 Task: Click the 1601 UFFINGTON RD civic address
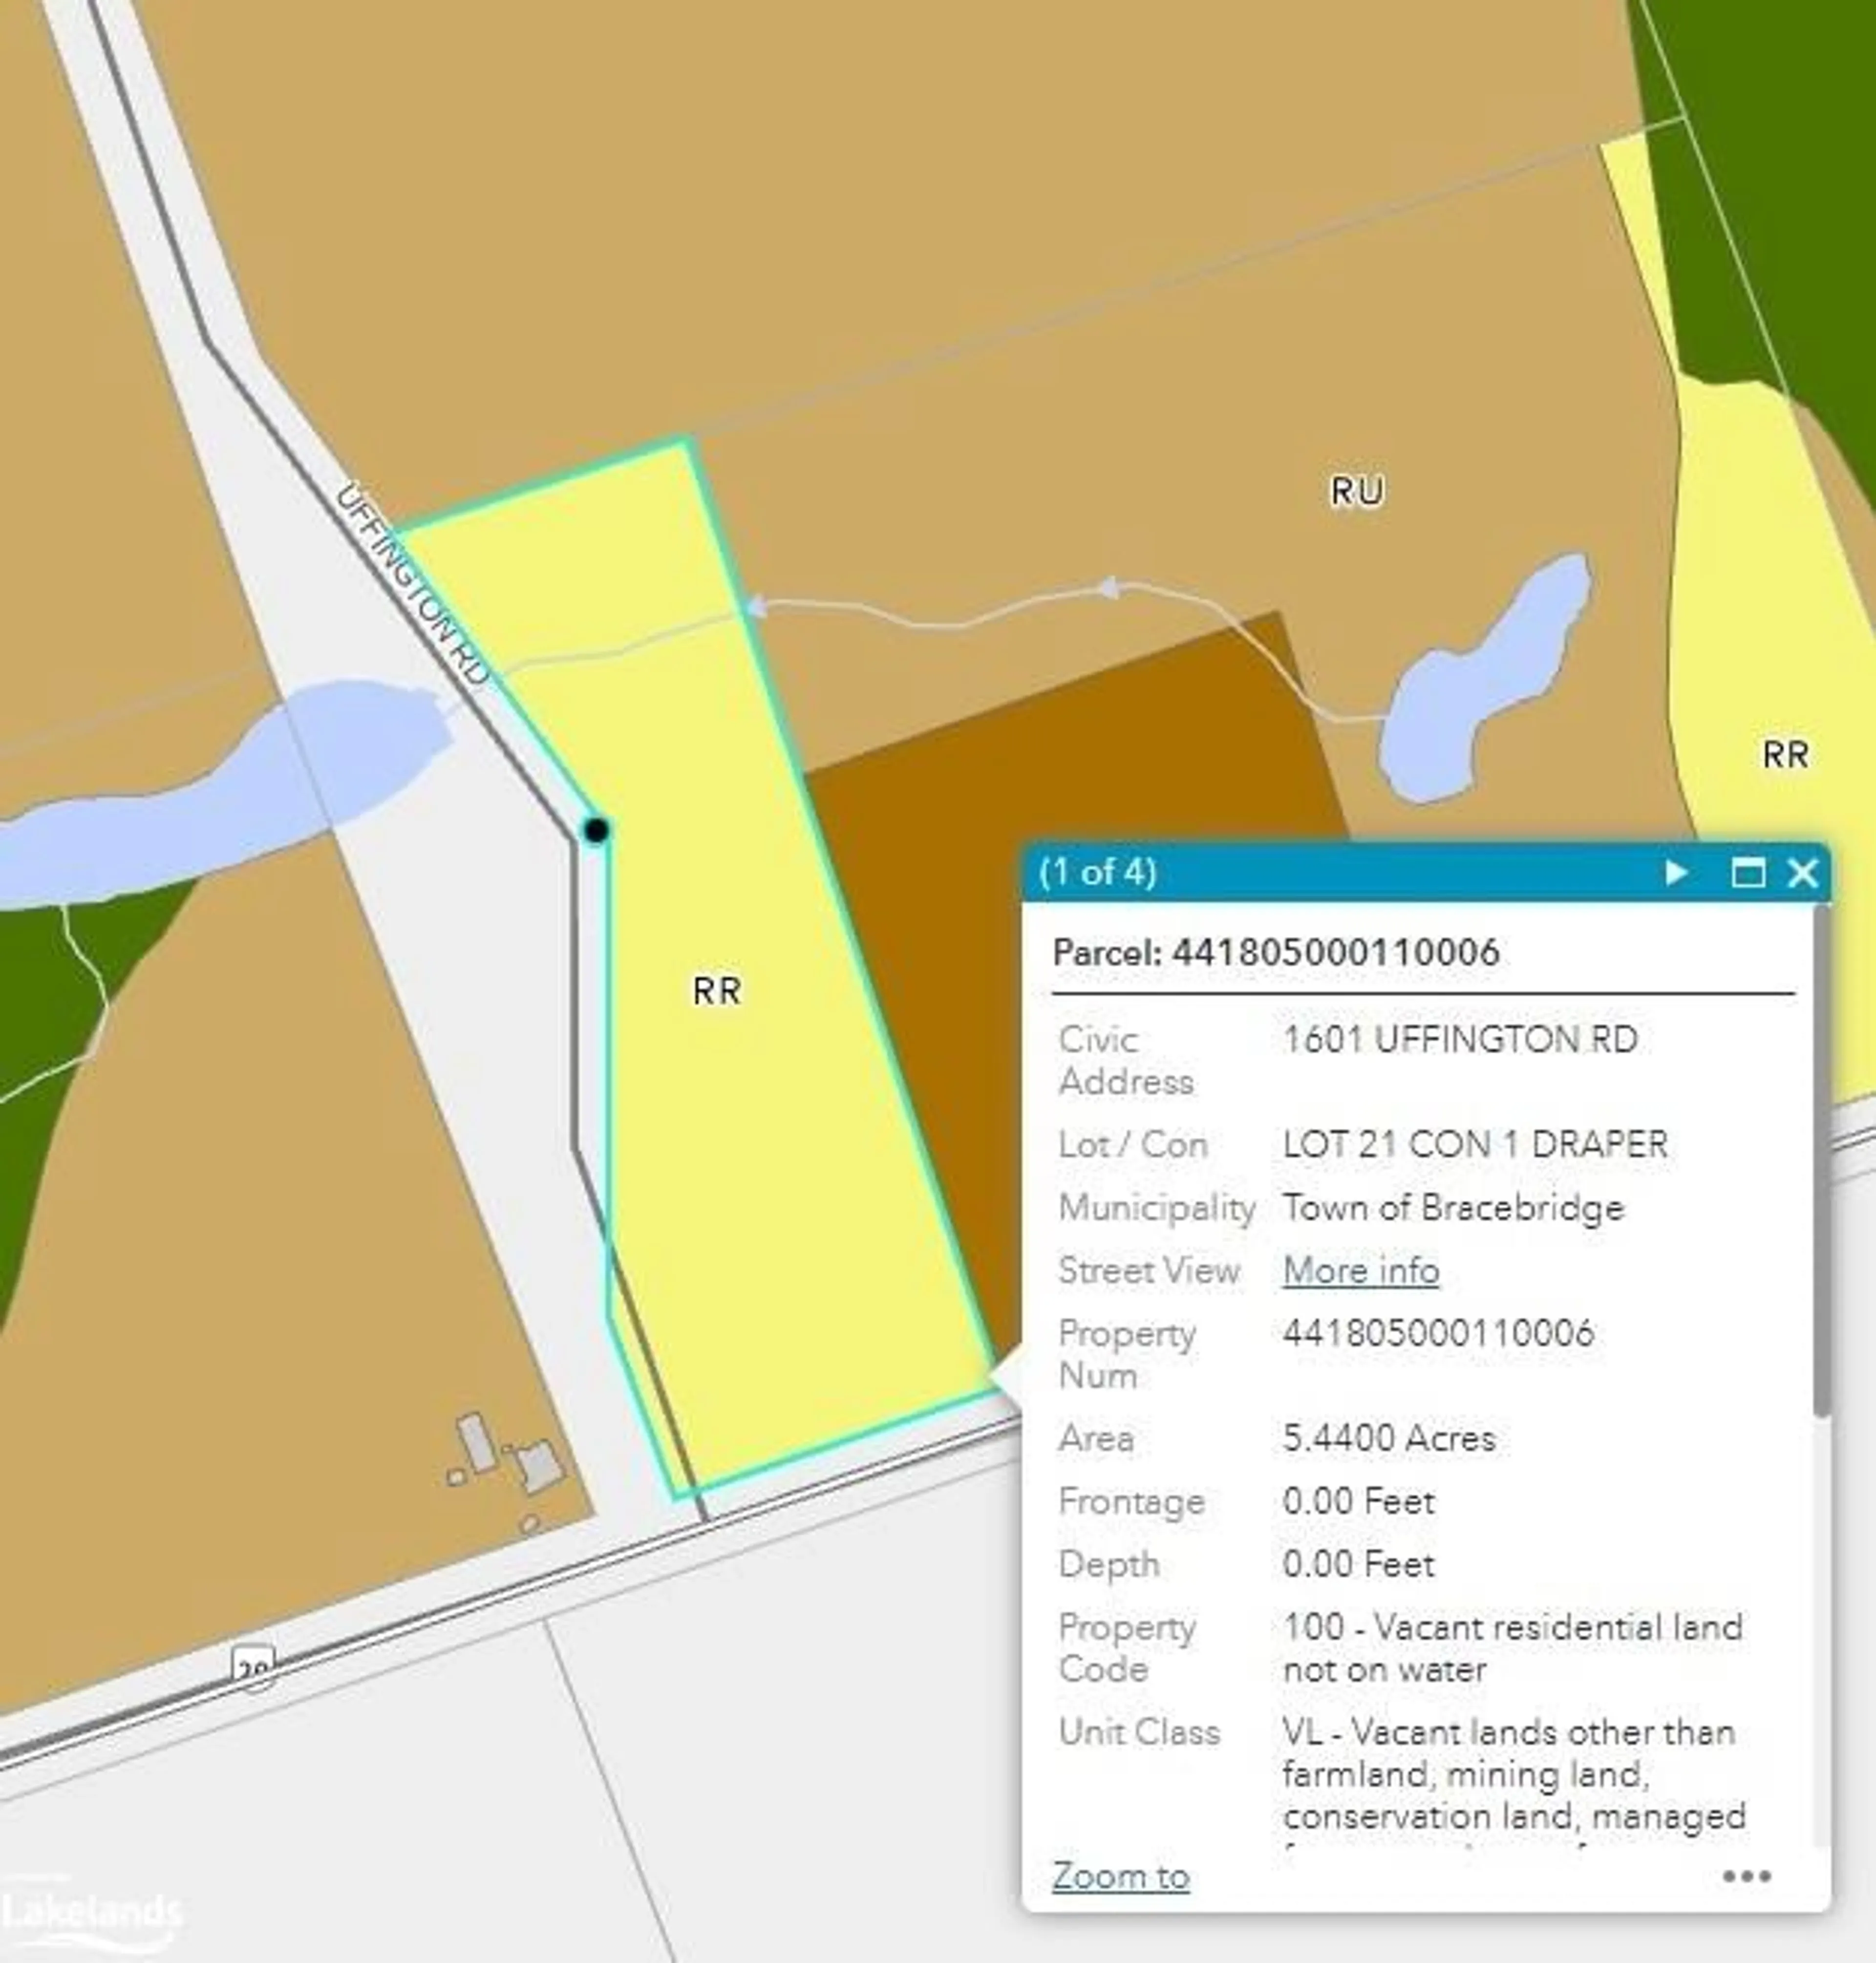coord(1460,1039)
